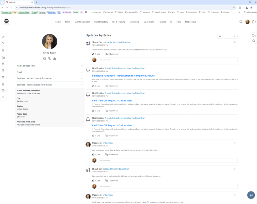The width and height of the screenshot is (257, 204).
Task: Click the email icon under Erika Ryan's photo
Action: (45, 58)
